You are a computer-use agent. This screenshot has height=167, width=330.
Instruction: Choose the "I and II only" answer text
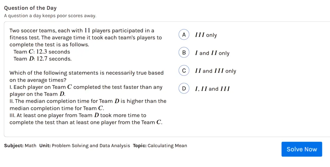click(212, 53)
